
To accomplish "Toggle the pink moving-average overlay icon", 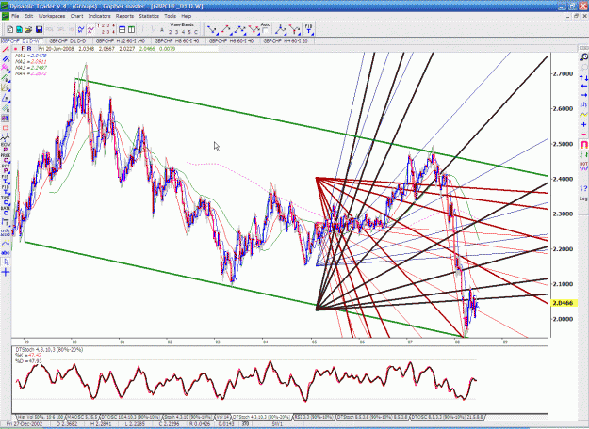I will (x=90, y=29).
